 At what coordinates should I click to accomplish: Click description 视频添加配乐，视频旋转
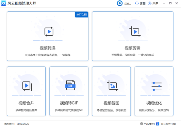click(154, 110)
